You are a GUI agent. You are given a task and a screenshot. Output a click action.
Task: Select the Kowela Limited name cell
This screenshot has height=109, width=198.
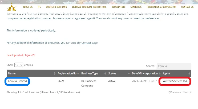click(x=17, y=81)
